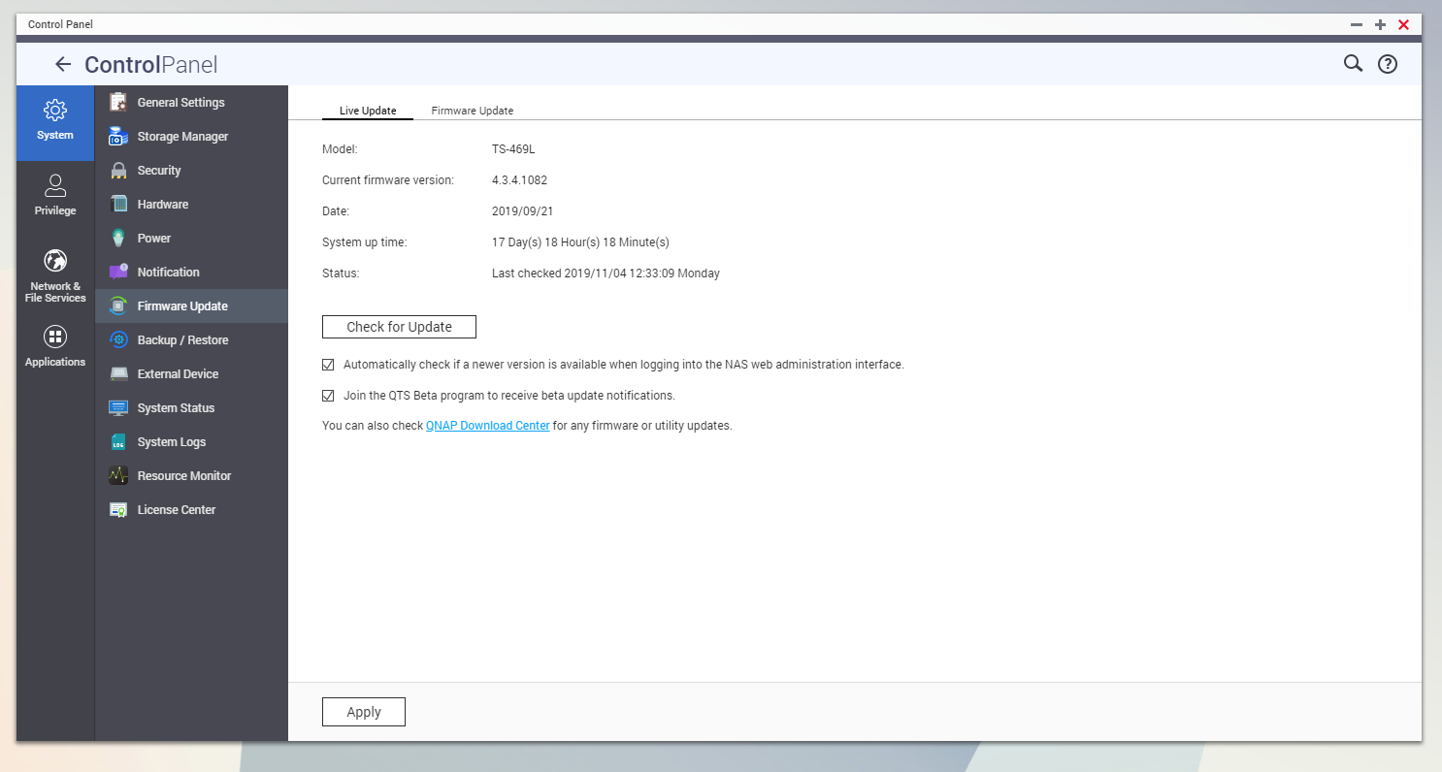Toggle automatic newer version check checkbox
The image size is (1442, 772).
tap(328, 365)
